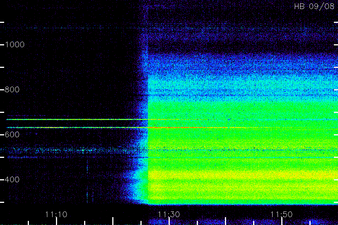Screen dimensions: 338x225
Task: Click the 11:50 time axis label
Action: pos(282,214)
